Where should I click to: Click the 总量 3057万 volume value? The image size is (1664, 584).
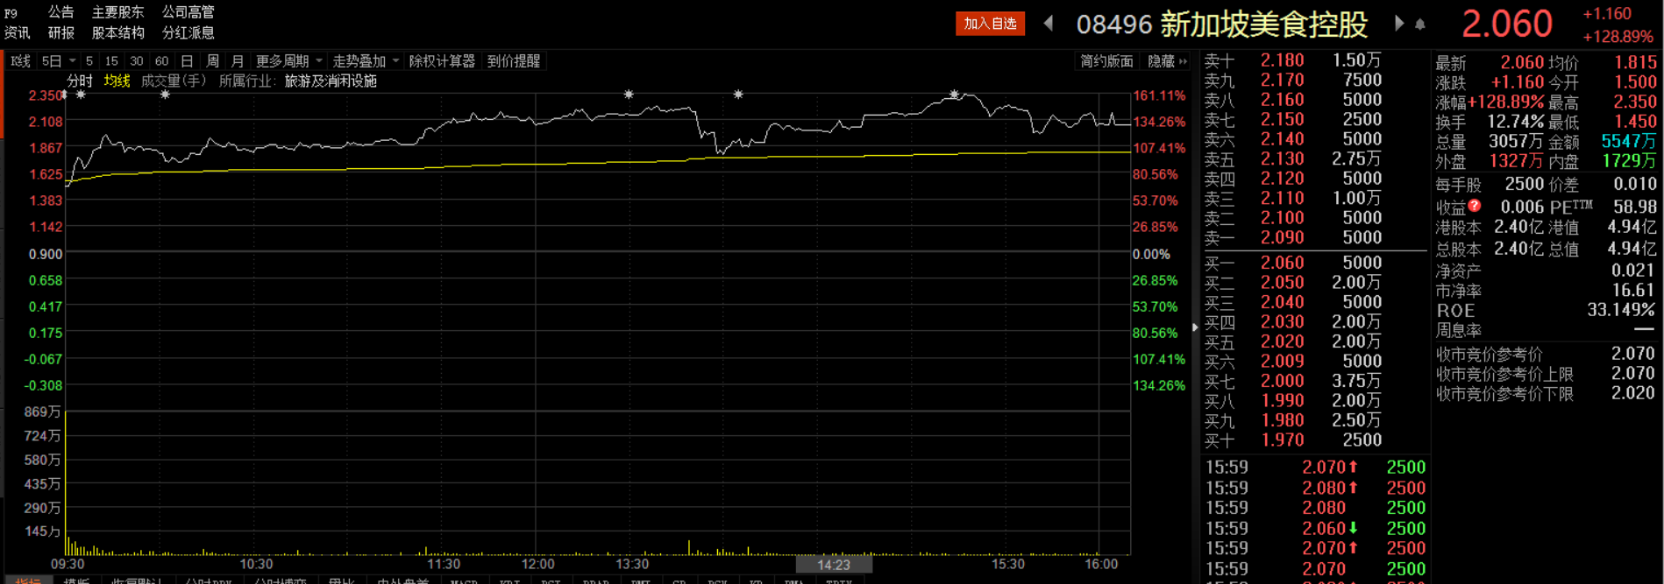click(x=1516, y=141)
